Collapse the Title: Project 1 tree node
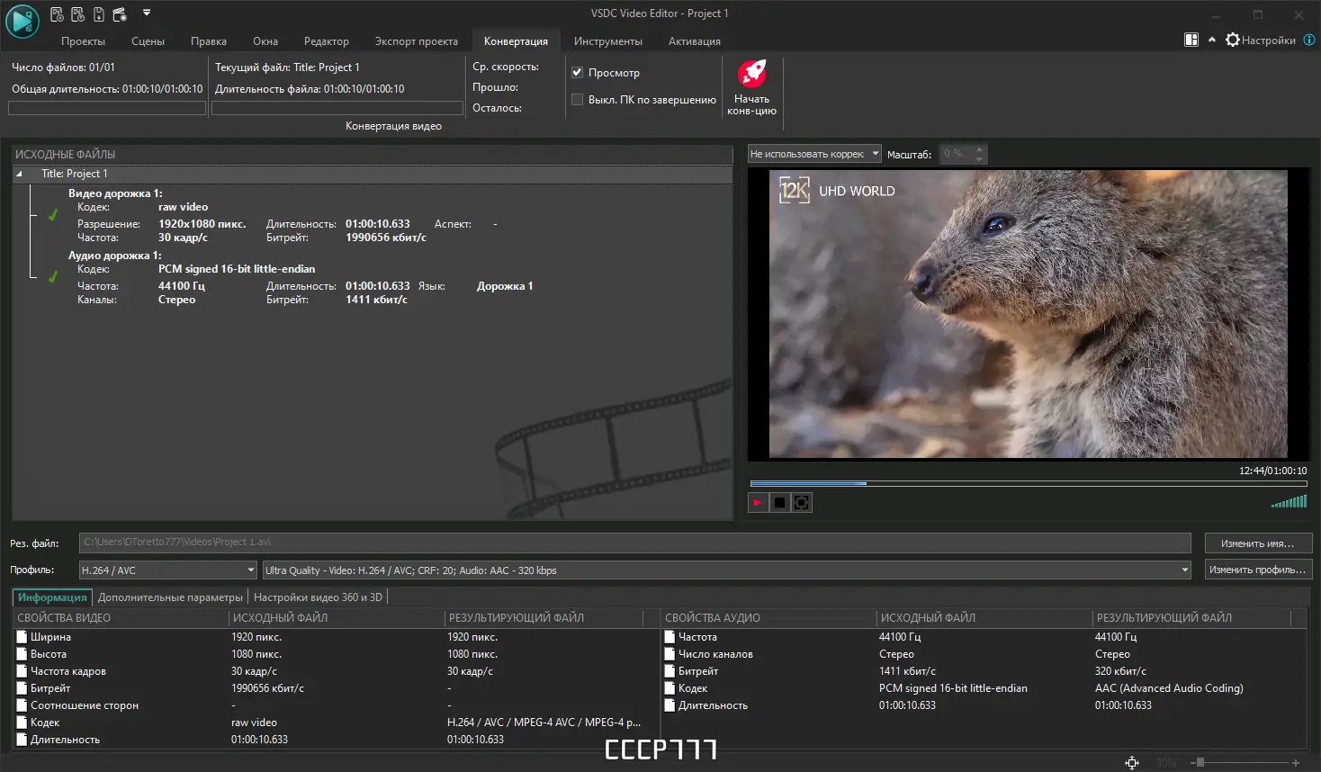The image size is (1321, 772). click(19, 174)
